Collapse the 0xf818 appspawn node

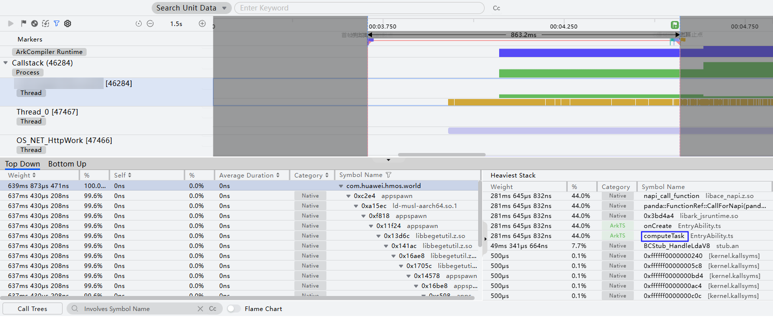click(x=364, y=215)
